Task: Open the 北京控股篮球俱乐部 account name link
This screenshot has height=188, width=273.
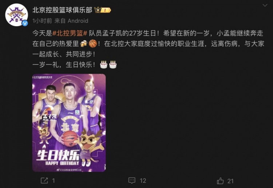Action: (x=62, y=10)
